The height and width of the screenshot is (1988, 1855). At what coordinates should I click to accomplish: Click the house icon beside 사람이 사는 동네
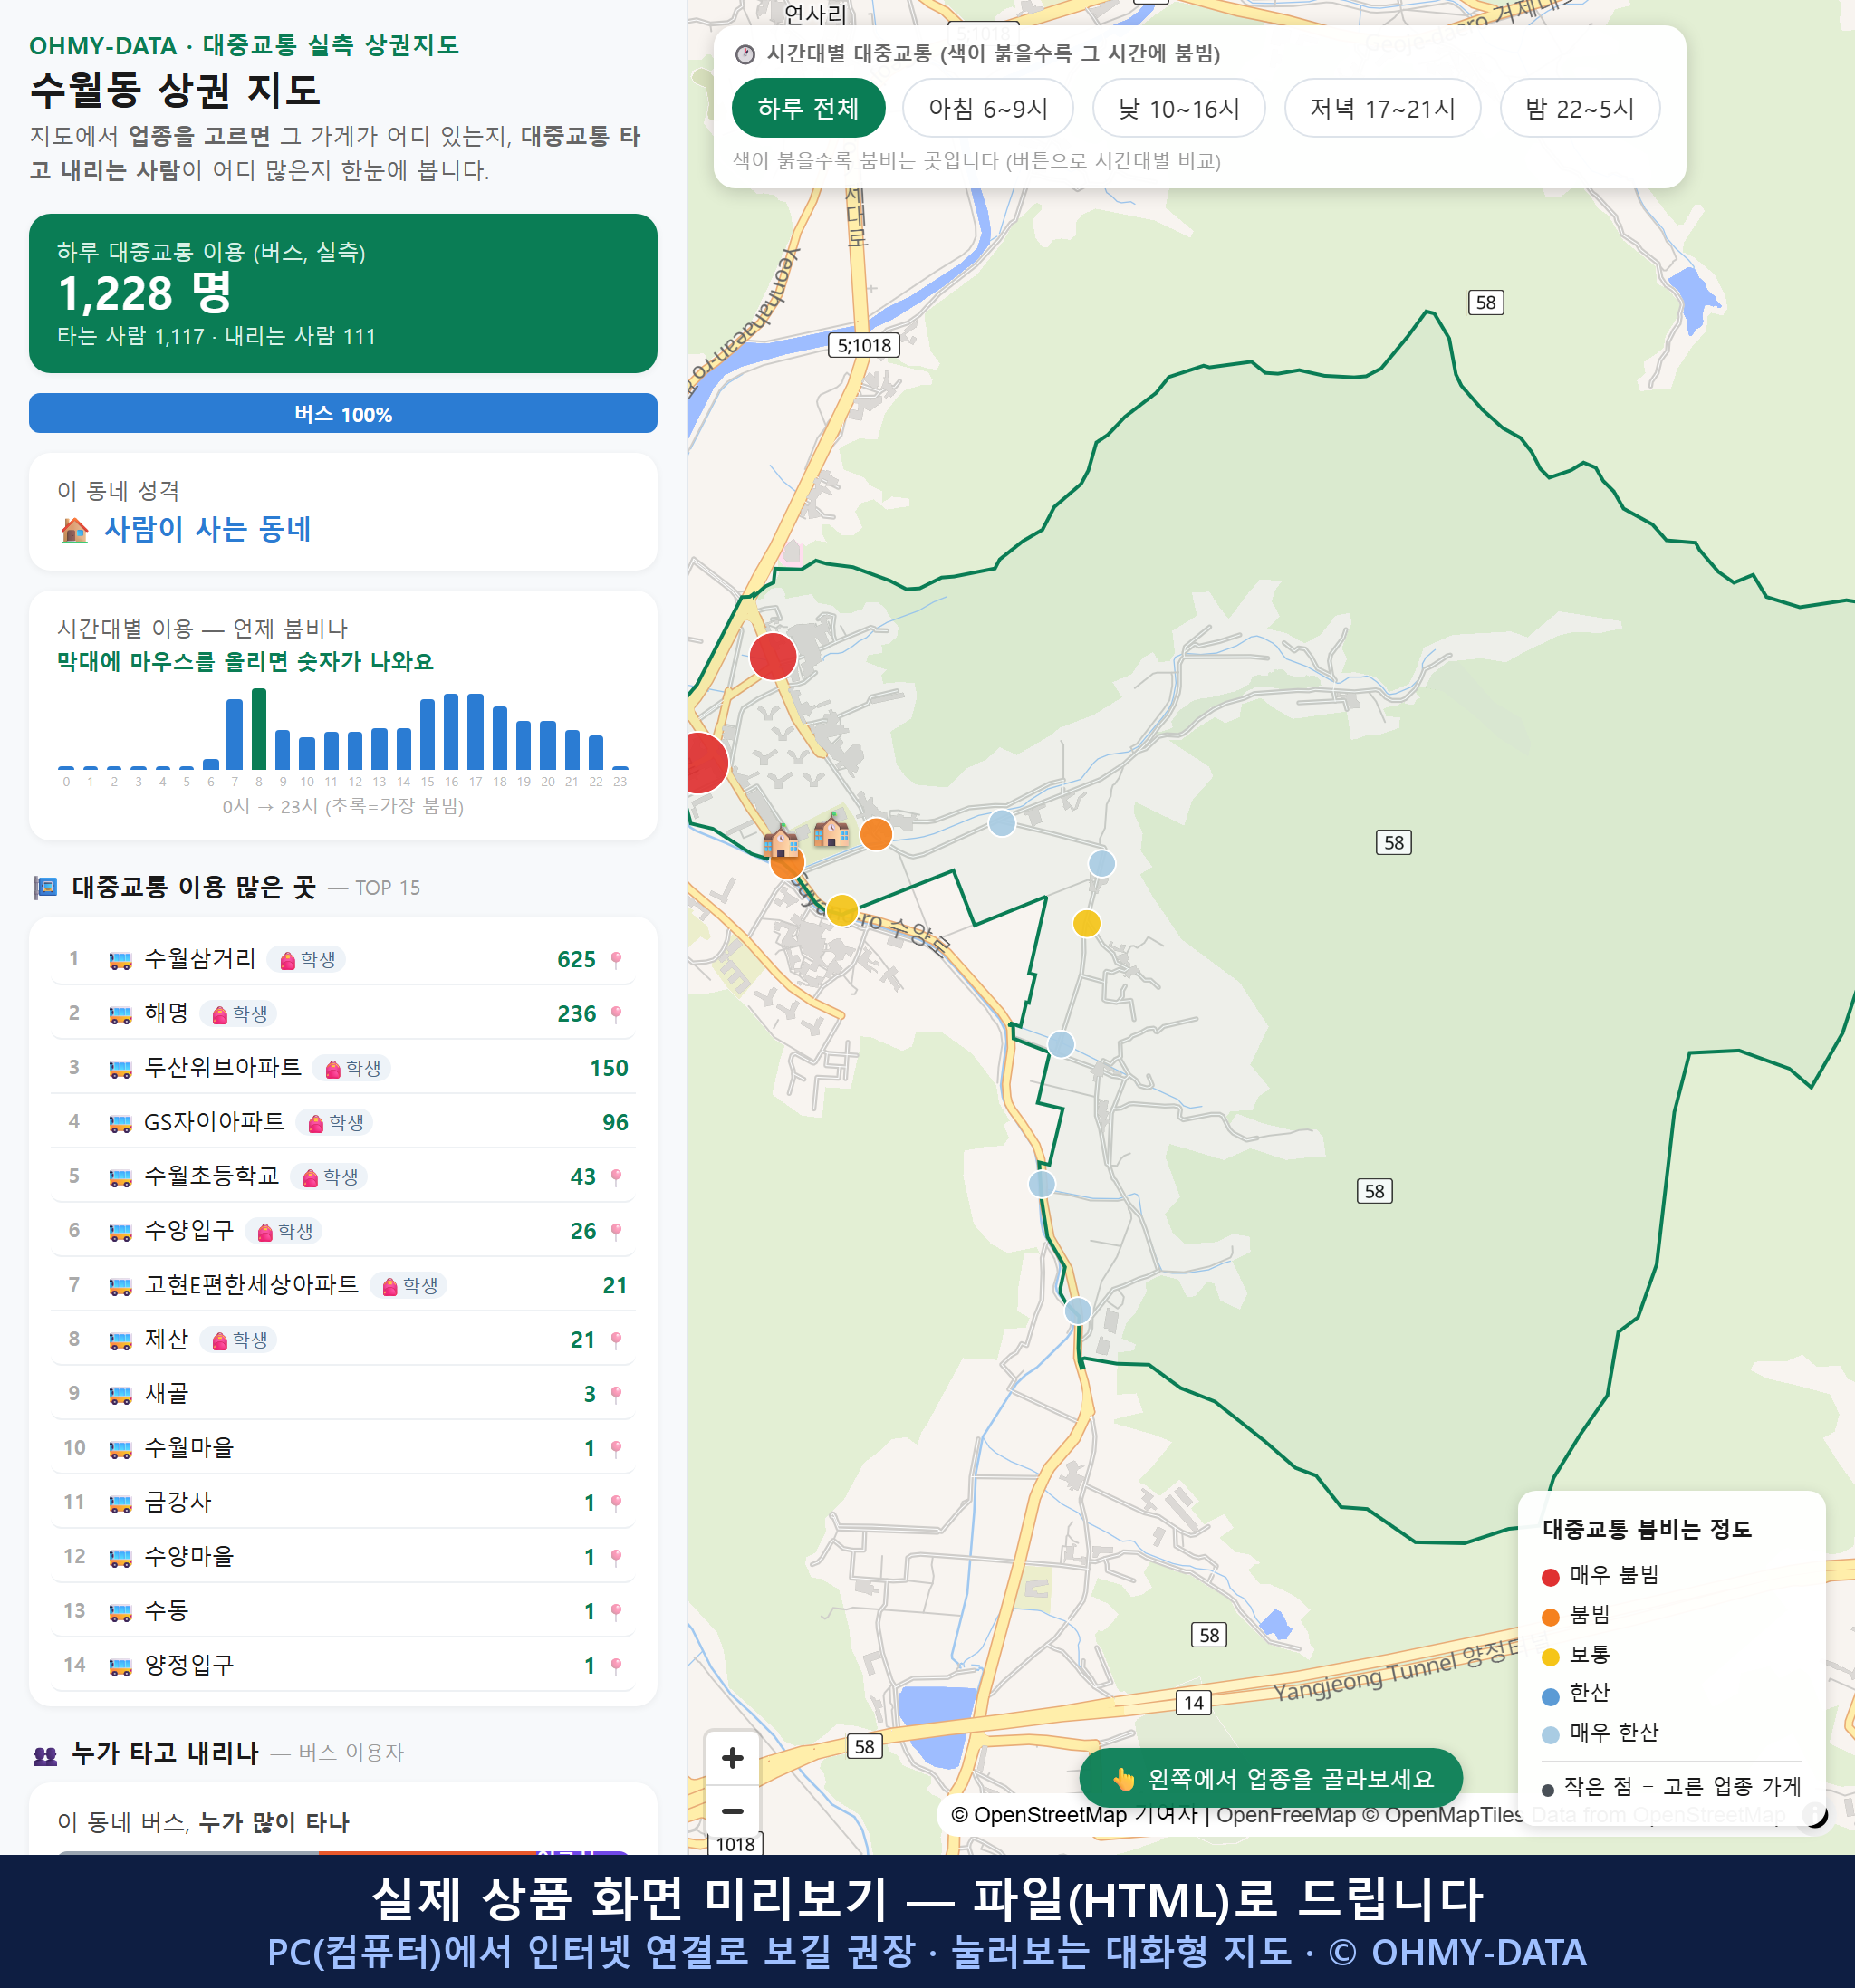click(x=75, y=529)
